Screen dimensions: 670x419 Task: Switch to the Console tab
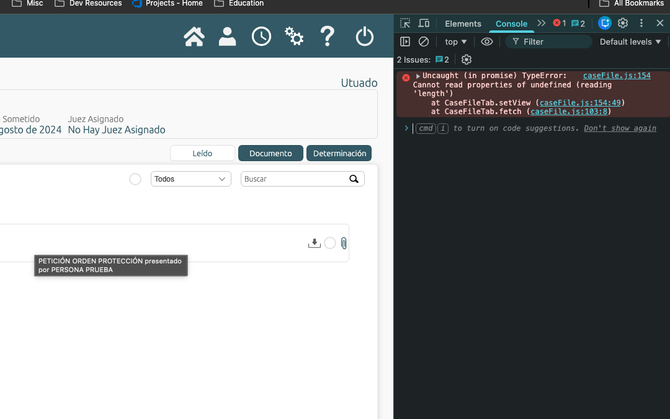[x=511, y=24]
